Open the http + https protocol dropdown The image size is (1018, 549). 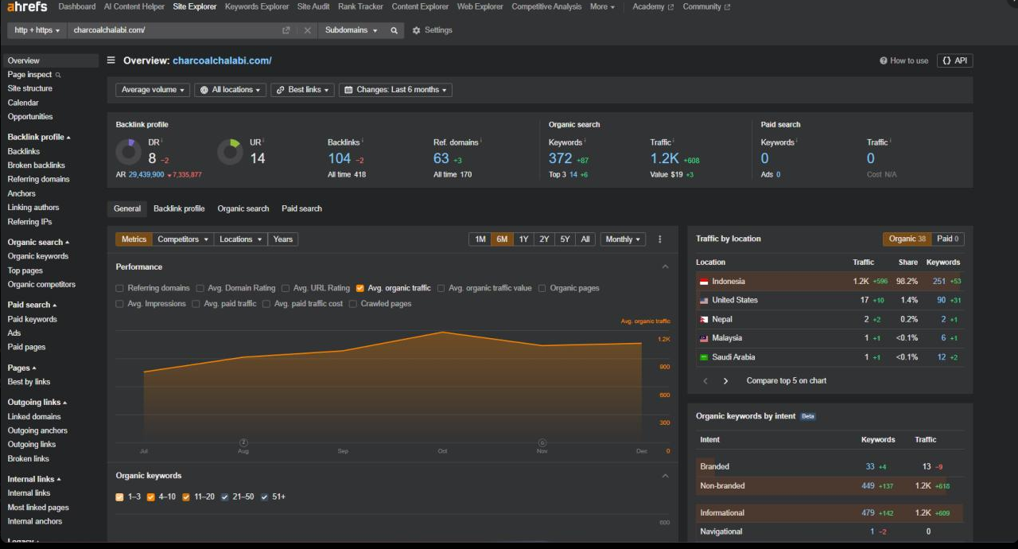[x=37, y=30]
